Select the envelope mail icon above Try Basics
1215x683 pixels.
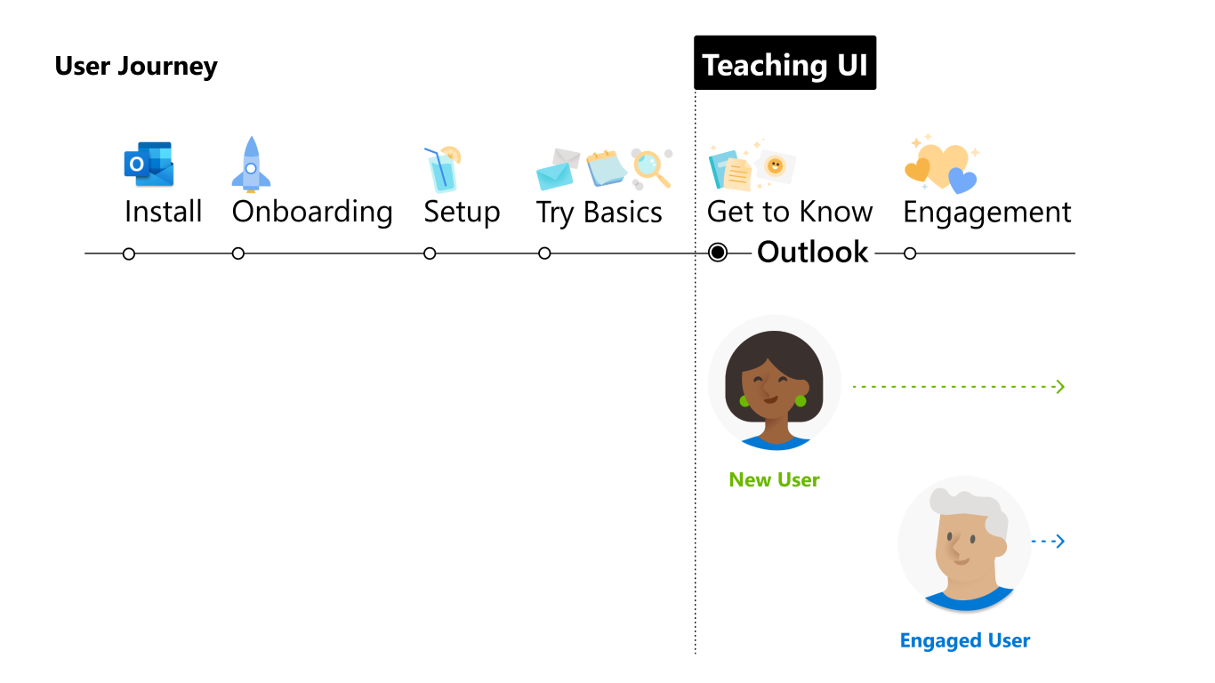coord(558,170)
